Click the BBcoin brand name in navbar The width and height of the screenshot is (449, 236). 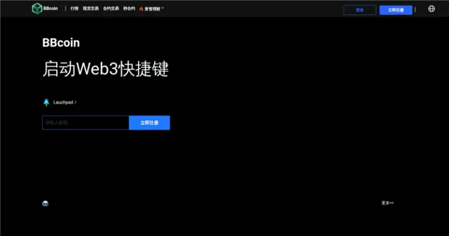point(51,9)
